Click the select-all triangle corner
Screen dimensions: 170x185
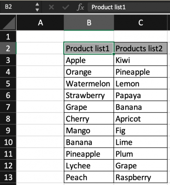click(9, 23)
